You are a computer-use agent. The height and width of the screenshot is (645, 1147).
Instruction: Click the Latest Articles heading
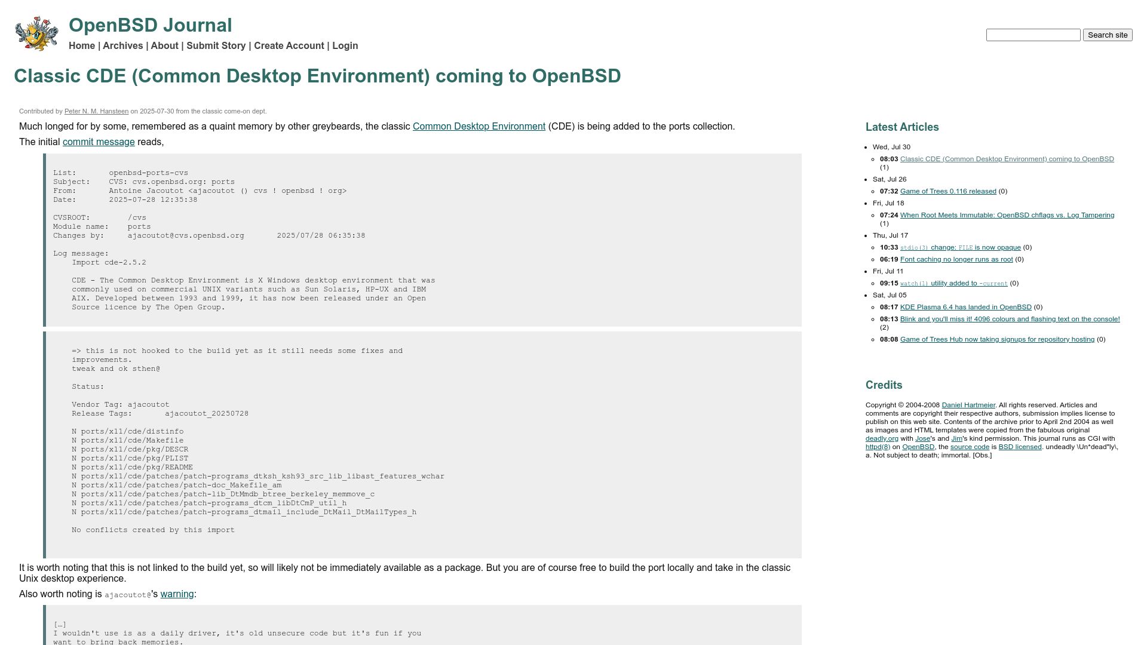(902, 127)
